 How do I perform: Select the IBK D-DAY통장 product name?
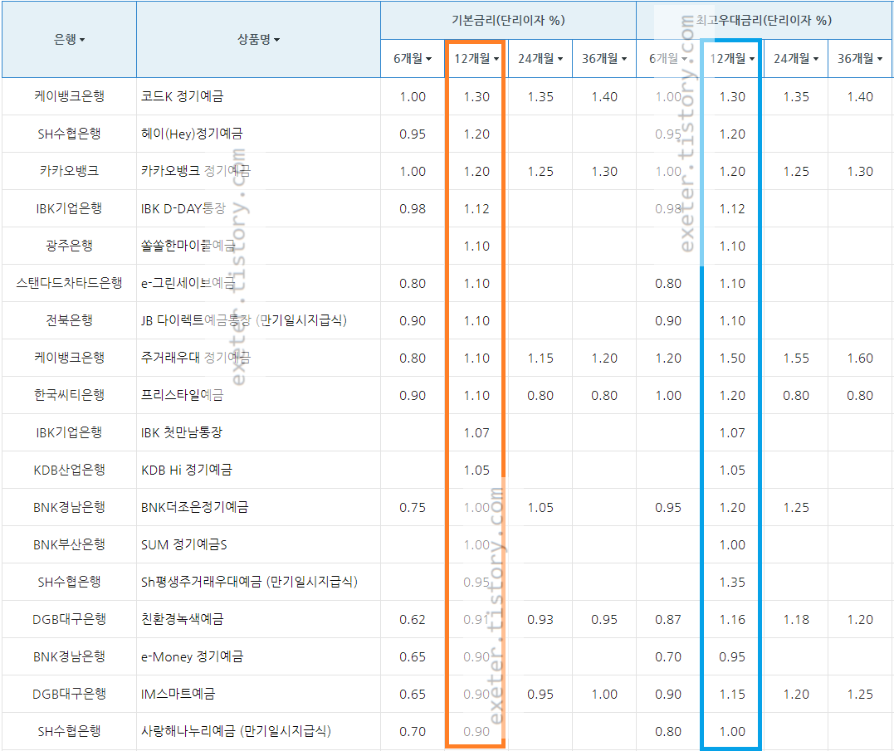pos(183,208)
